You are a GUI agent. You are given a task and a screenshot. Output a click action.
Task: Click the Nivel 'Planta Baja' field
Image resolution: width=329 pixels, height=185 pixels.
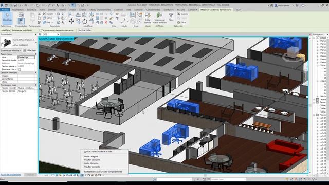pyautogui.click(x=26, y=57)
